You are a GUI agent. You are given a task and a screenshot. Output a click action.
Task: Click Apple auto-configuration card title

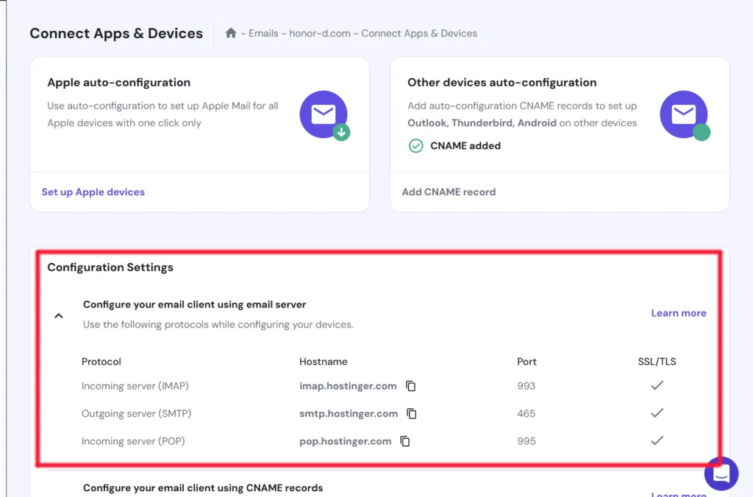pyautogui.click(x=118, y=82)
